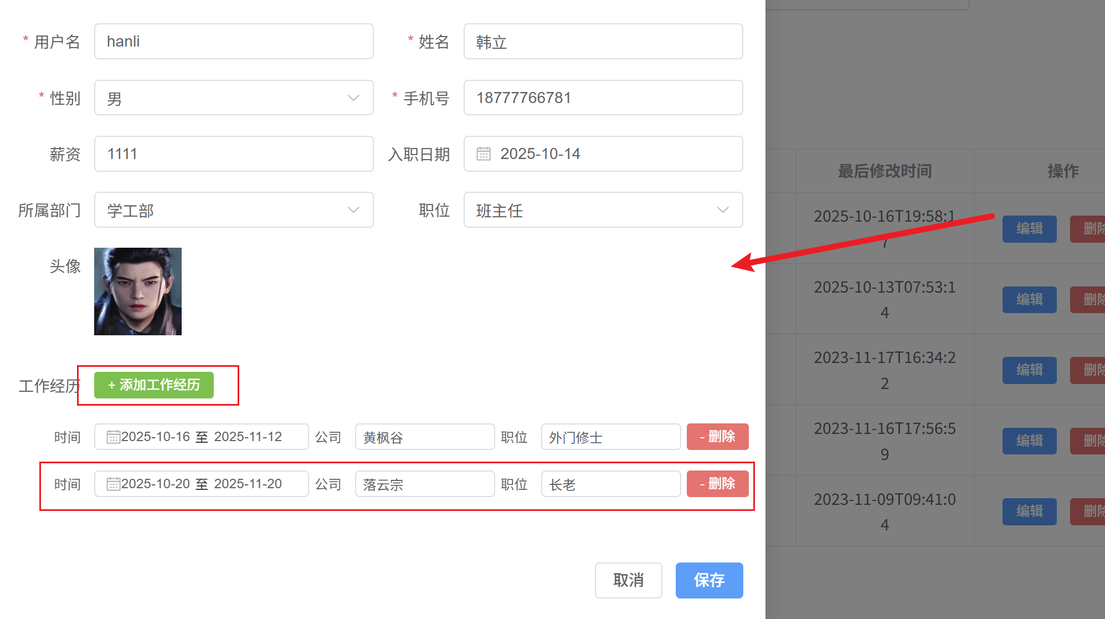
Task: Click the green 添加工作经历 button
Action: pos(153,385)
